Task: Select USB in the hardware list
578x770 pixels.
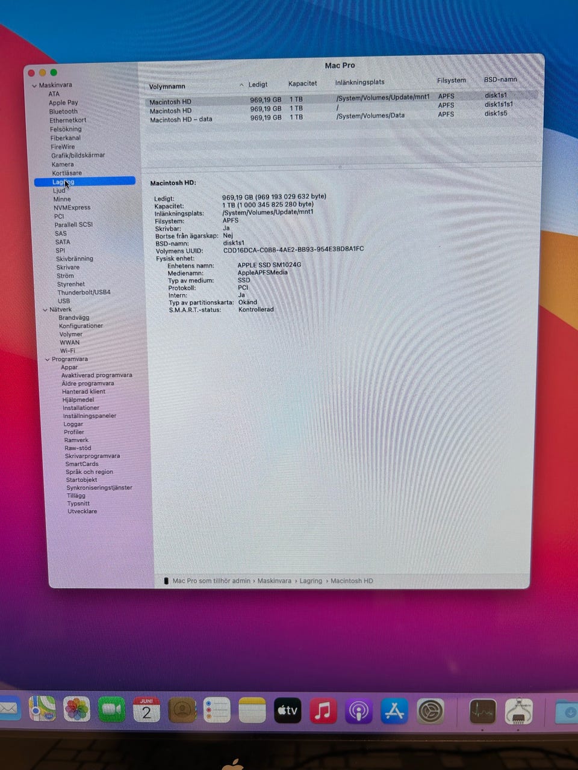Action: 64,301
